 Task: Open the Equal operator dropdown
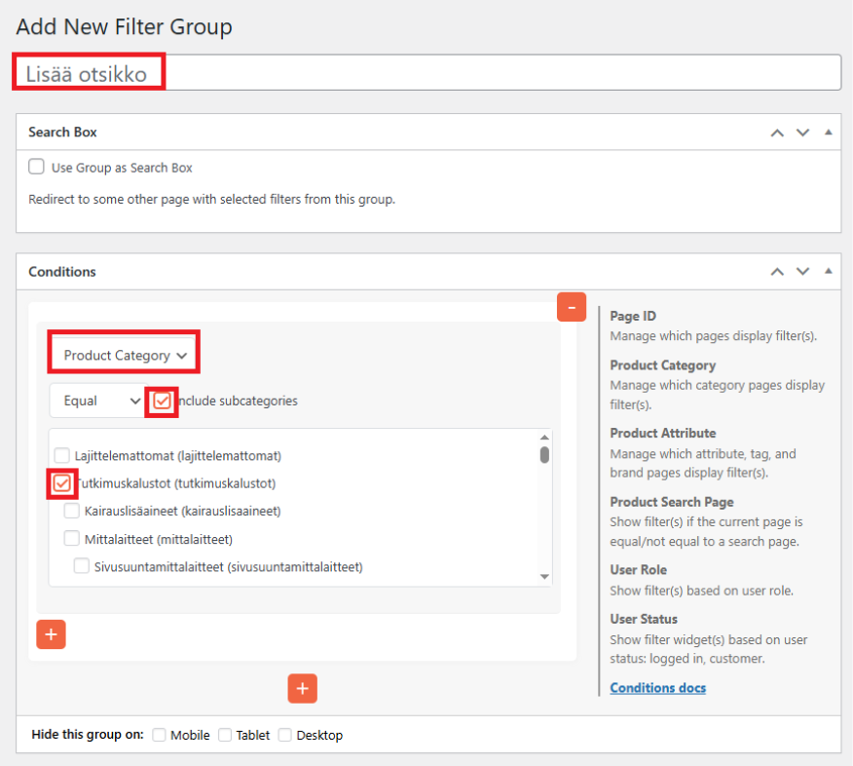pyautogui.click(x=96, y=401)
